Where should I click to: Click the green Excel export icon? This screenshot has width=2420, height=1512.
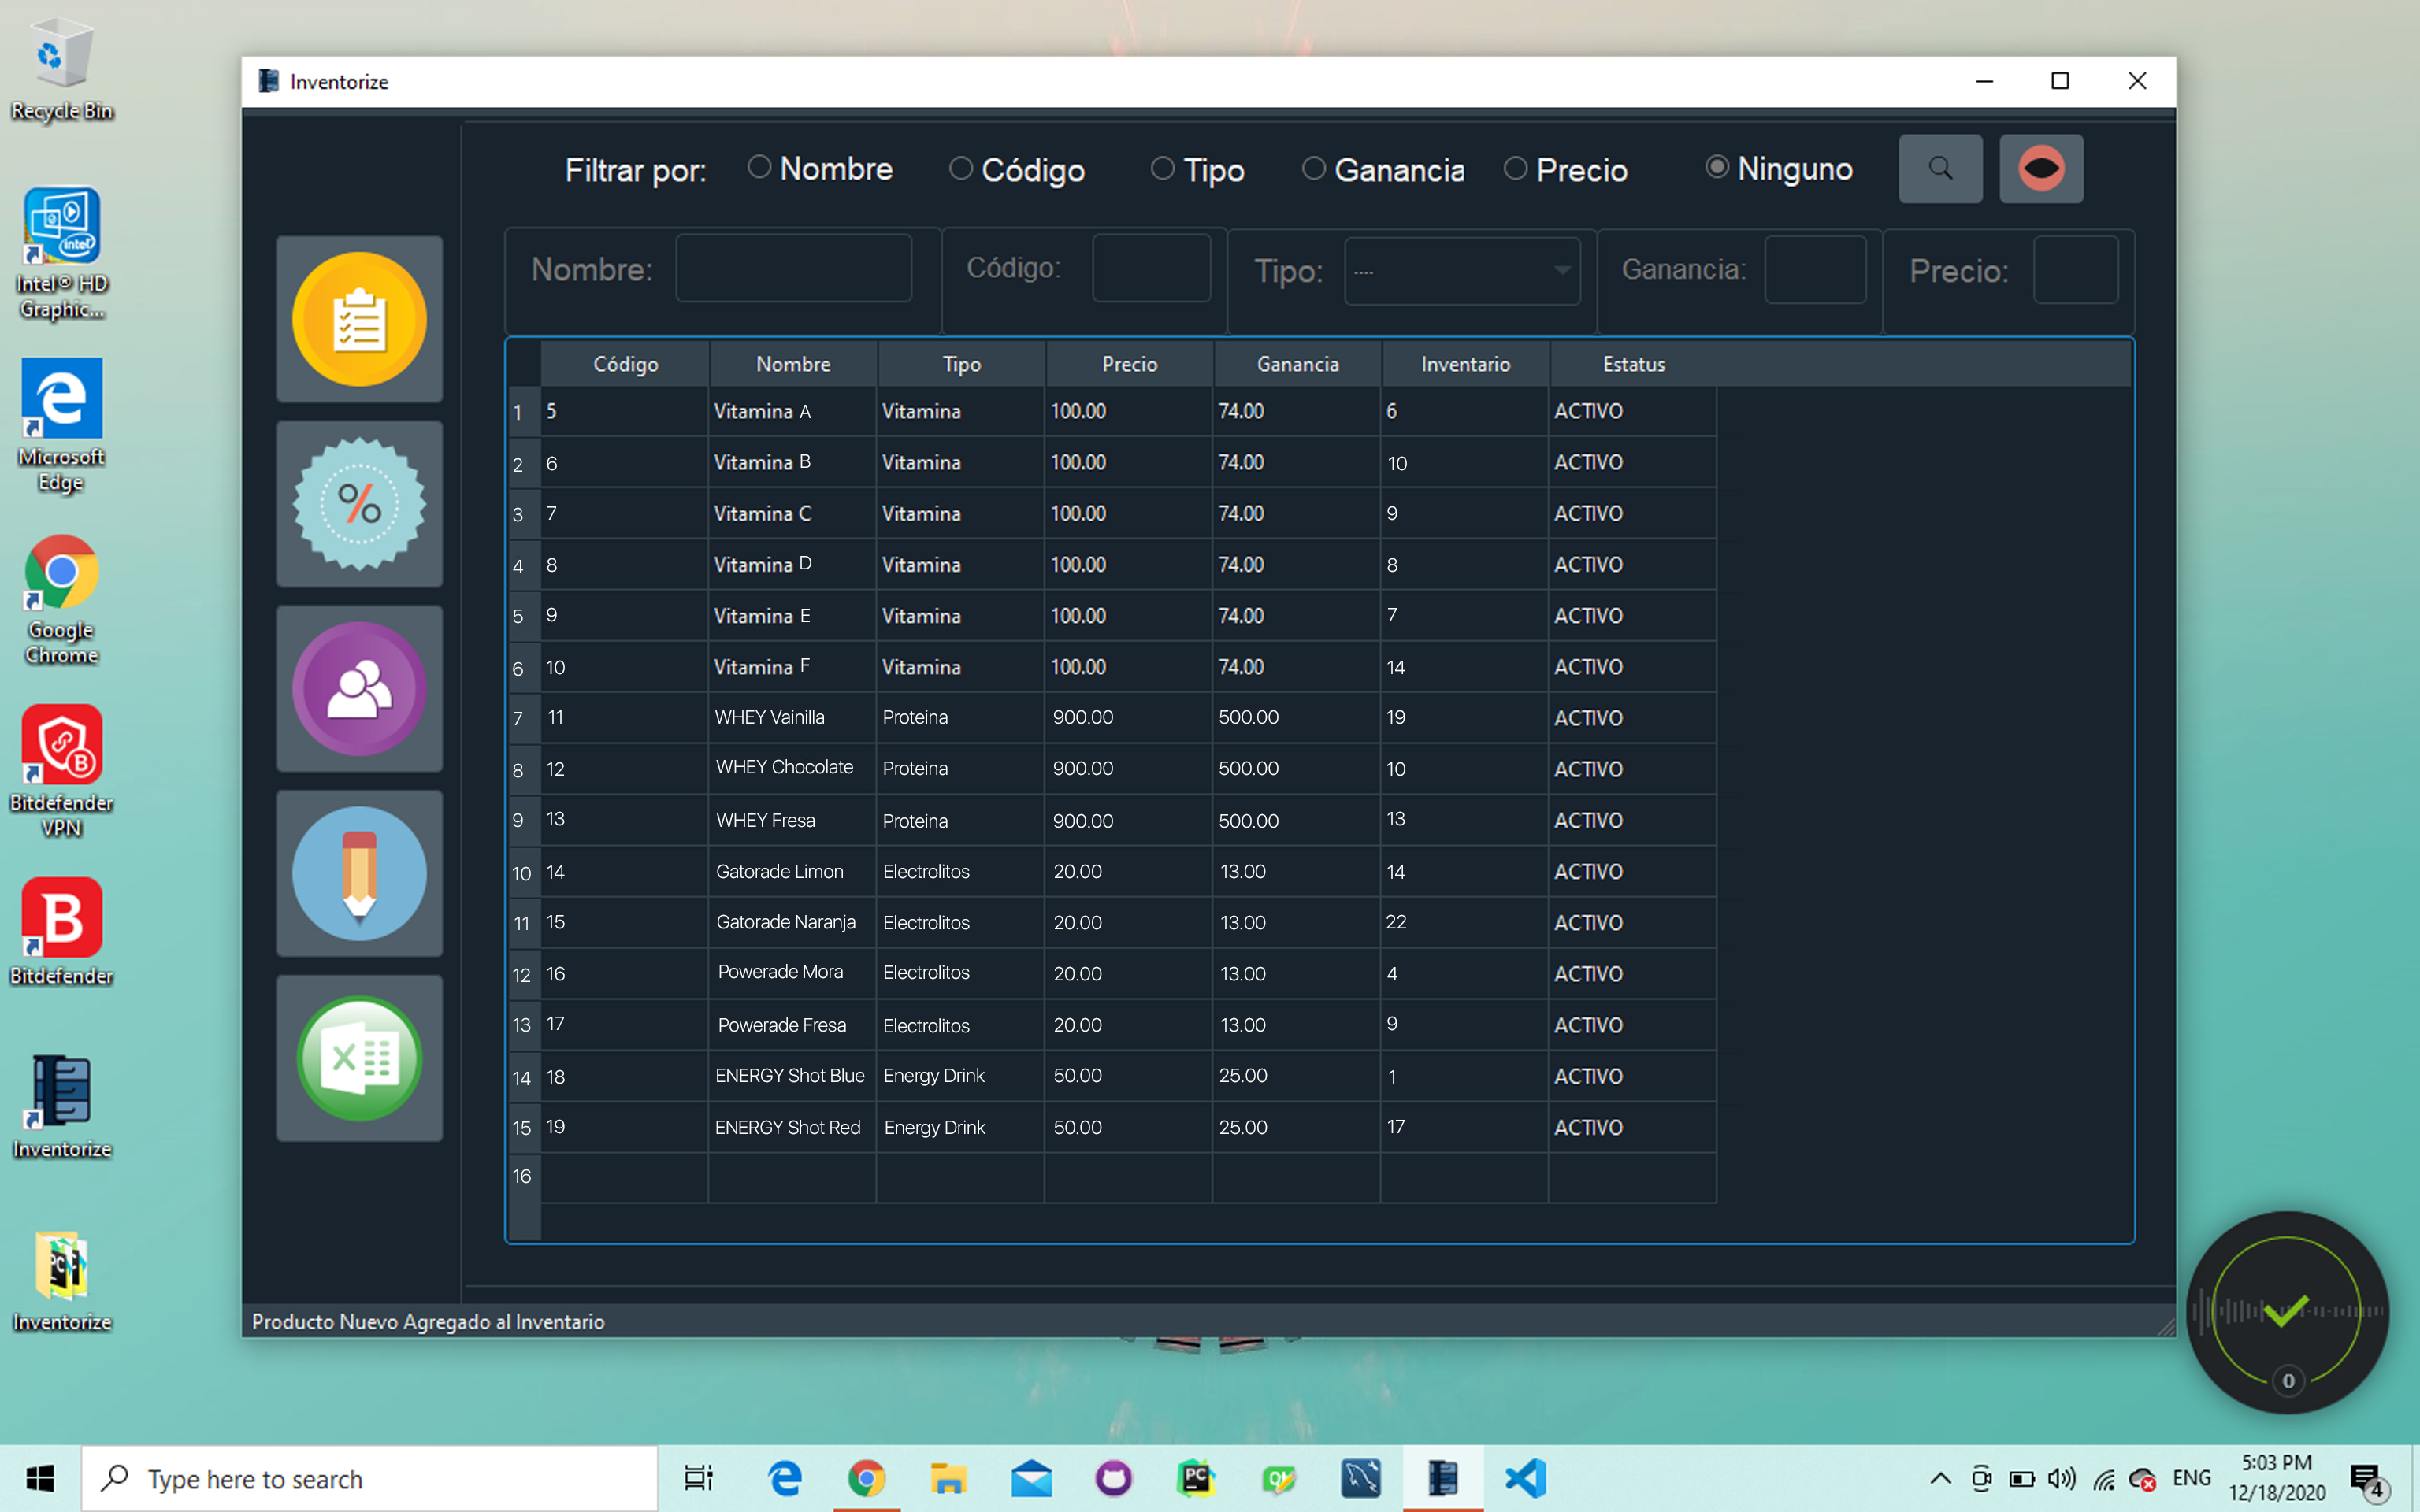tap(359, 1058)
